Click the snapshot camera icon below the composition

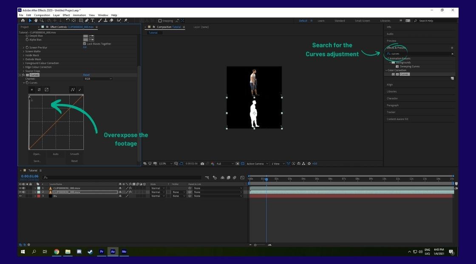[x=202, y=164]
